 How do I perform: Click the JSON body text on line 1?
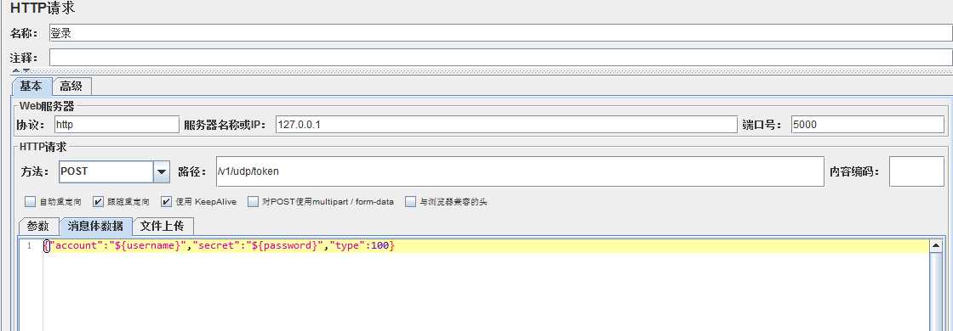tap(220, 246)
